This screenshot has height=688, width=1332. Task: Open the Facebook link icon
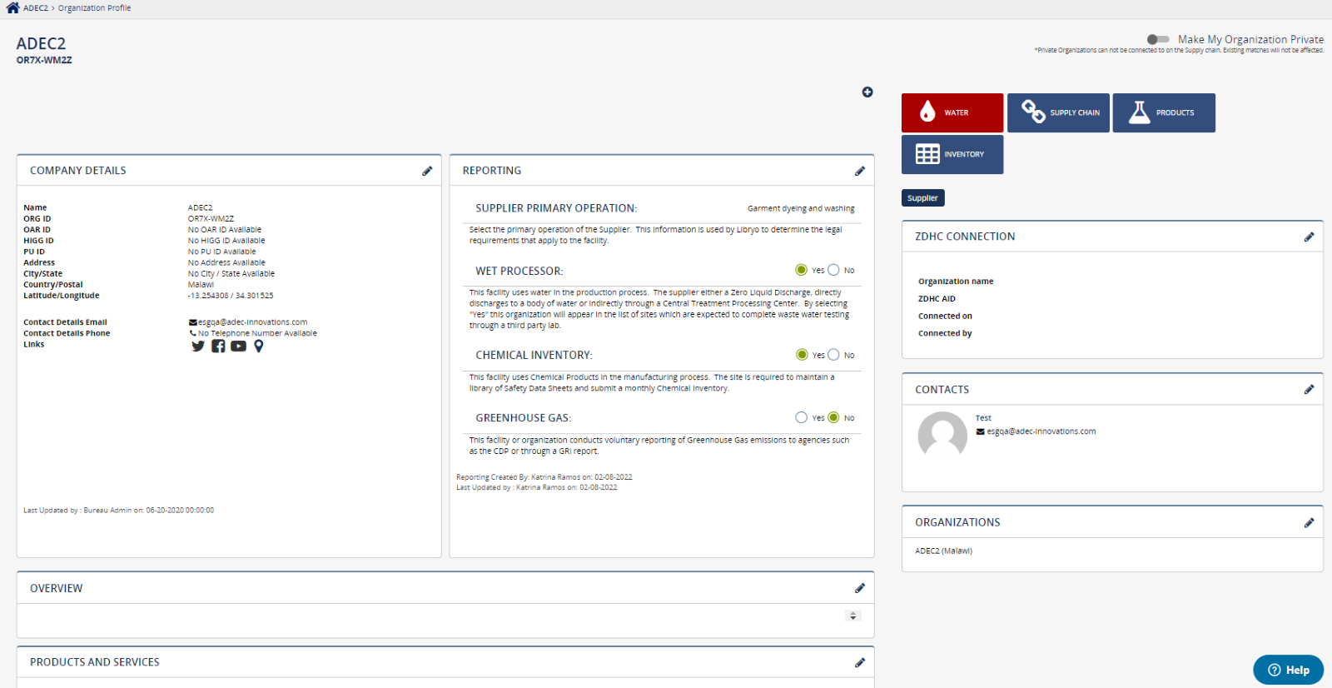[x=218, y=346]
